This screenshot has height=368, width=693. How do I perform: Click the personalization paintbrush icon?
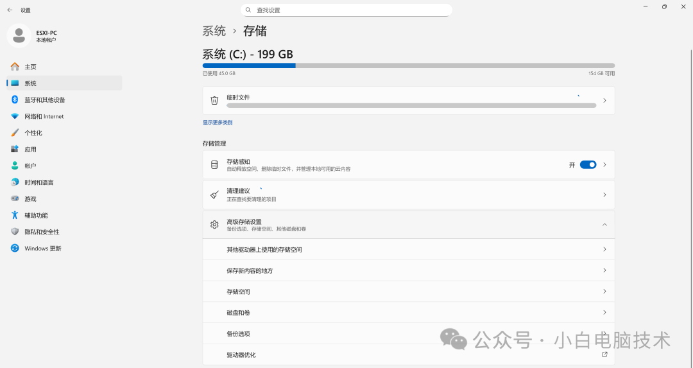click(15, 133)
